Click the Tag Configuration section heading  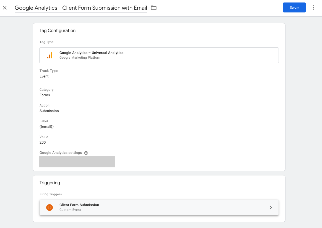pos(58,31)
